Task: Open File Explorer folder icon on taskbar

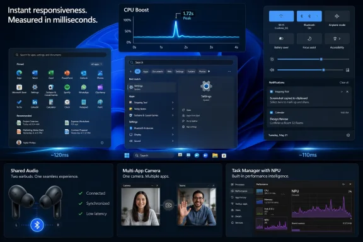Action: [215, 156]
